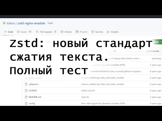Click the Issues count badge 13
The width and height of the screenshot is (162, 121).
tap(30, 32)
